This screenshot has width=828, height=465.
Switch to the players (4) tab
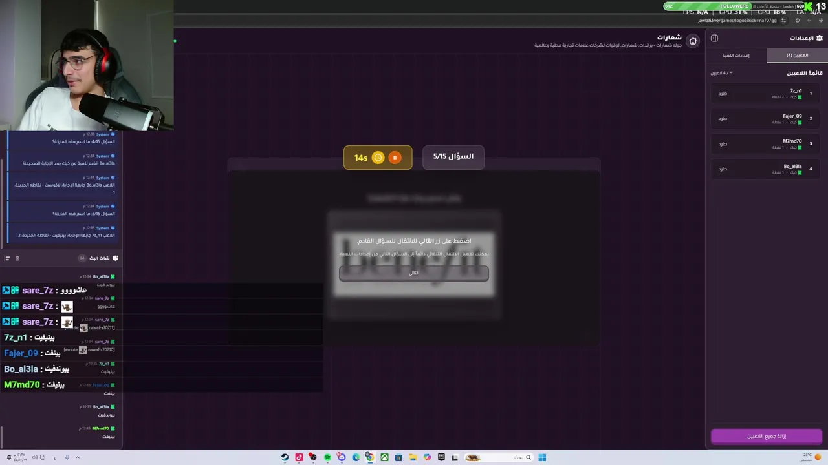[797, 55]
